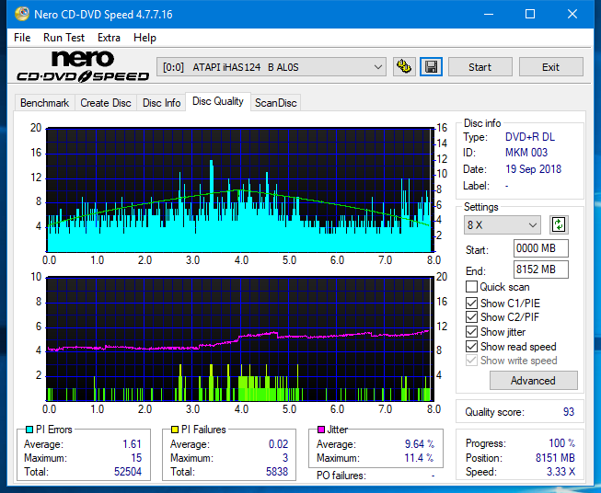Uncheck Show read speed option
601x493 pixels.
tap(471, 346)
